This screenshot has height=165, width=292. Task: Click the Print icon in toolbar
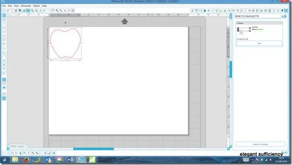pos(24,10)
